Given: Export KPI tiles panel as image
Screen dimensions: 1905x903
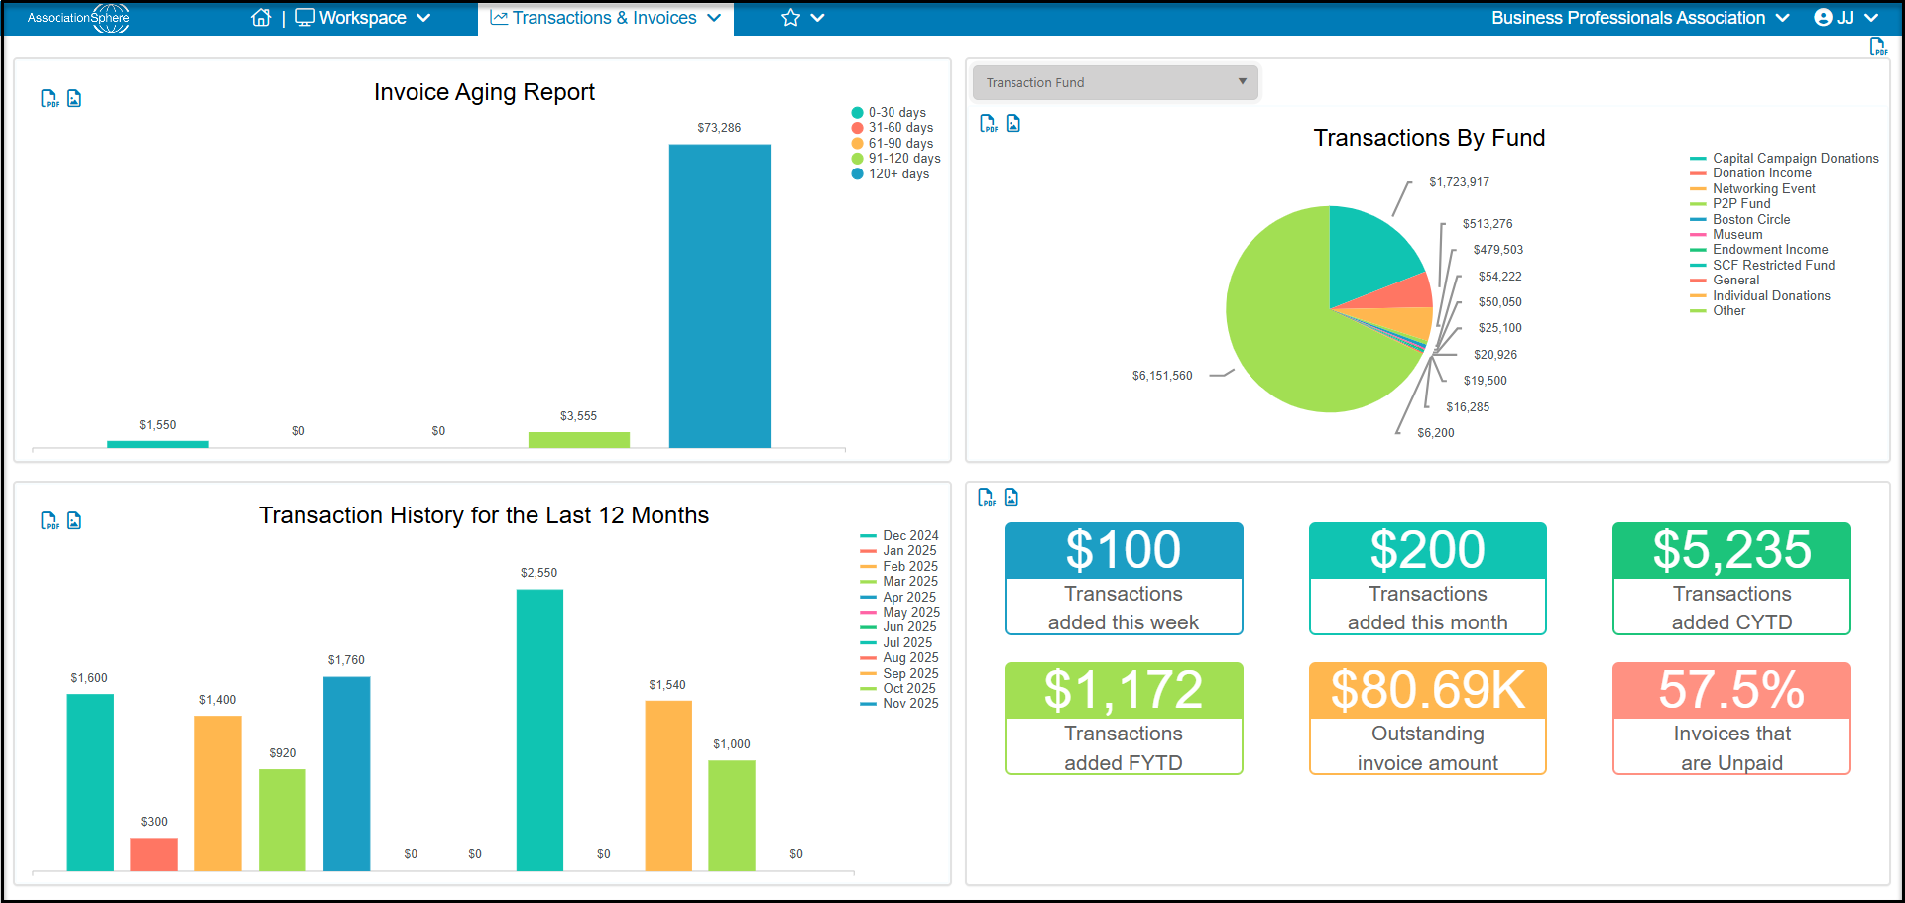Looking at the screenshot, I should (1012, 497).
